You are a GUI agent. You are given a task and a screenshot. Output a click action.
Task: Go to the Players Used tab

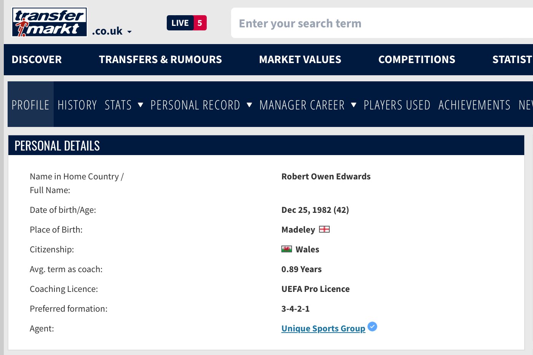397,105
